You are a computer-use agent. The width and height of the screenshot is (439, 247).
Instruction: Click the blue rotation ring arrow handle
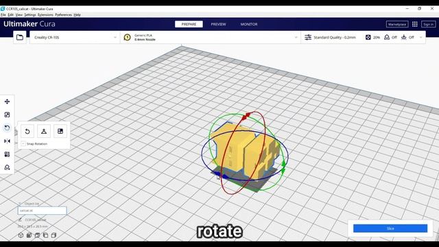coord(220,176)
